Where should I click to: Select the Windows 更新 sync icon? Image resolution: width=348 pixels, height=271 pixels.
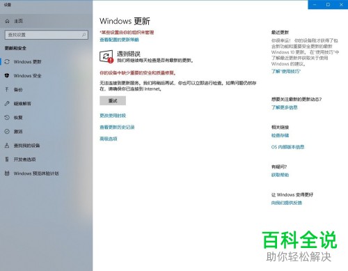(x=7, y=62)
